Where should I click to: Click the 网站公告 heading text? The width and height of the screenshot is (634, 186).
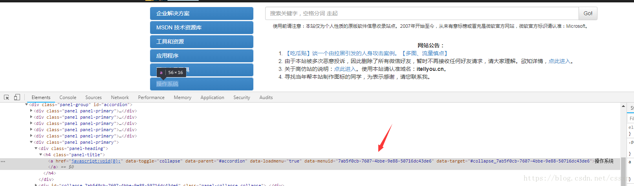[x=431, y=45]
